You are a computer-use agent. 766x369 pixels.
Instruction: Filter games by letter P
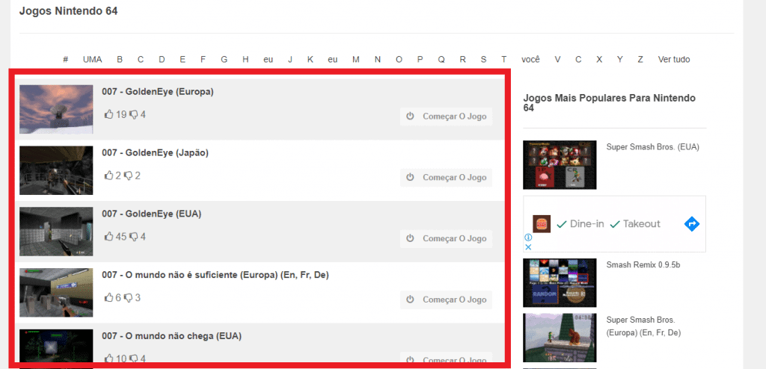[x=420, y=60]
